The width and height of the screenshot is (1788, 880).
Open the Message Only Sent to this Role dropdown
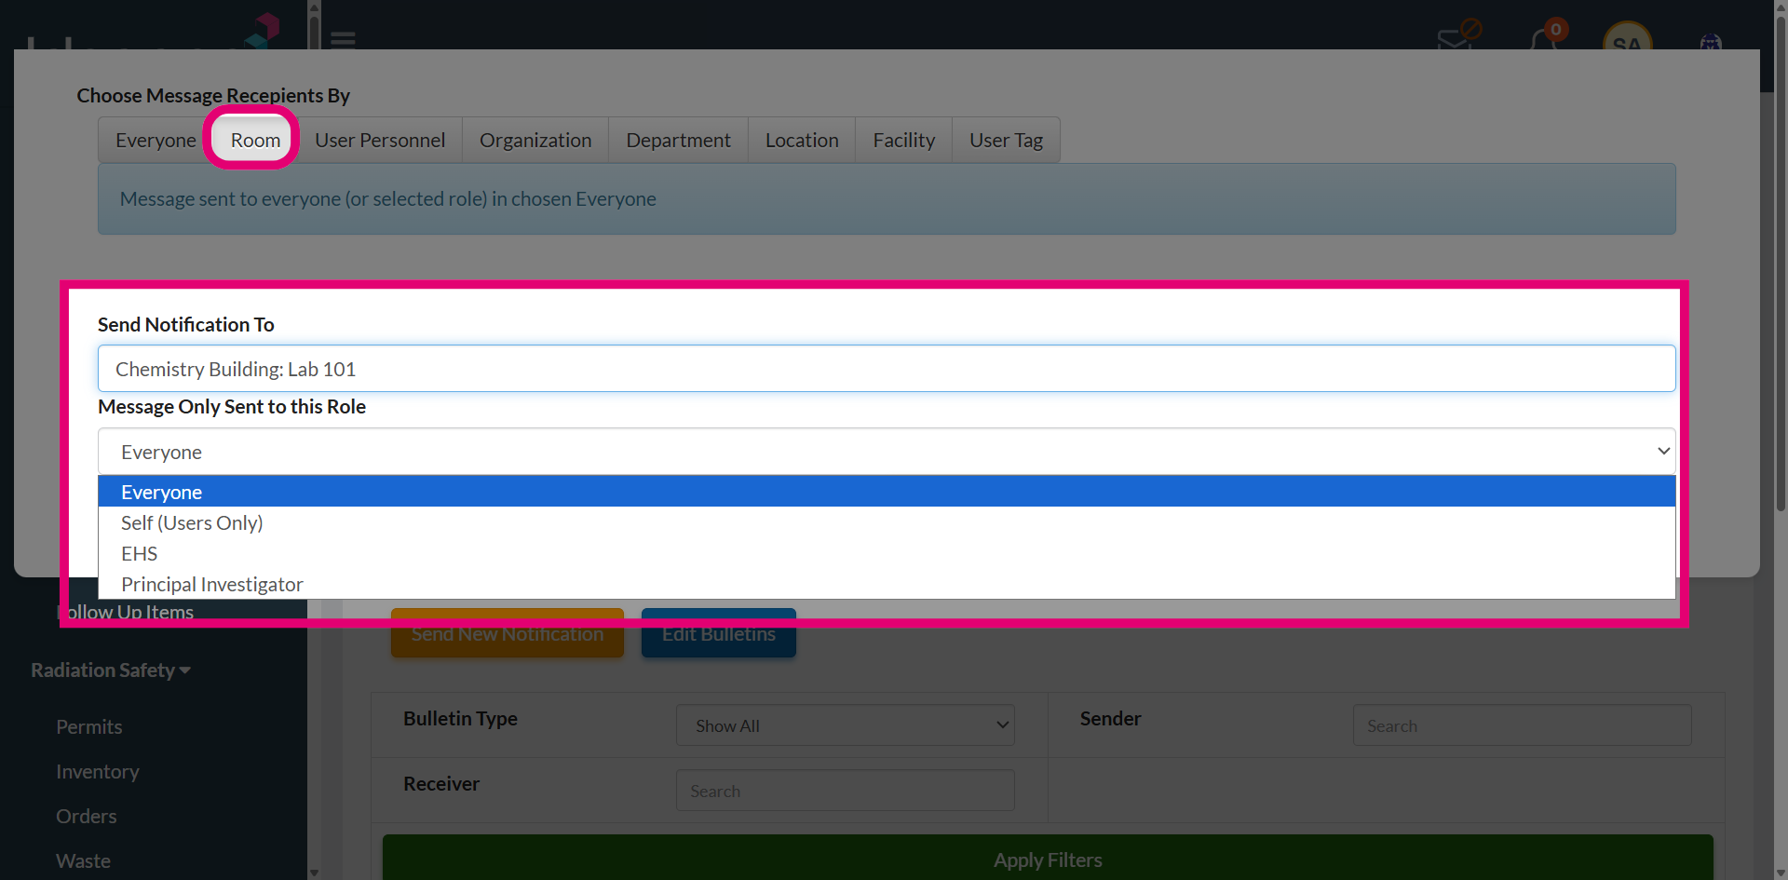click(887, 452)
